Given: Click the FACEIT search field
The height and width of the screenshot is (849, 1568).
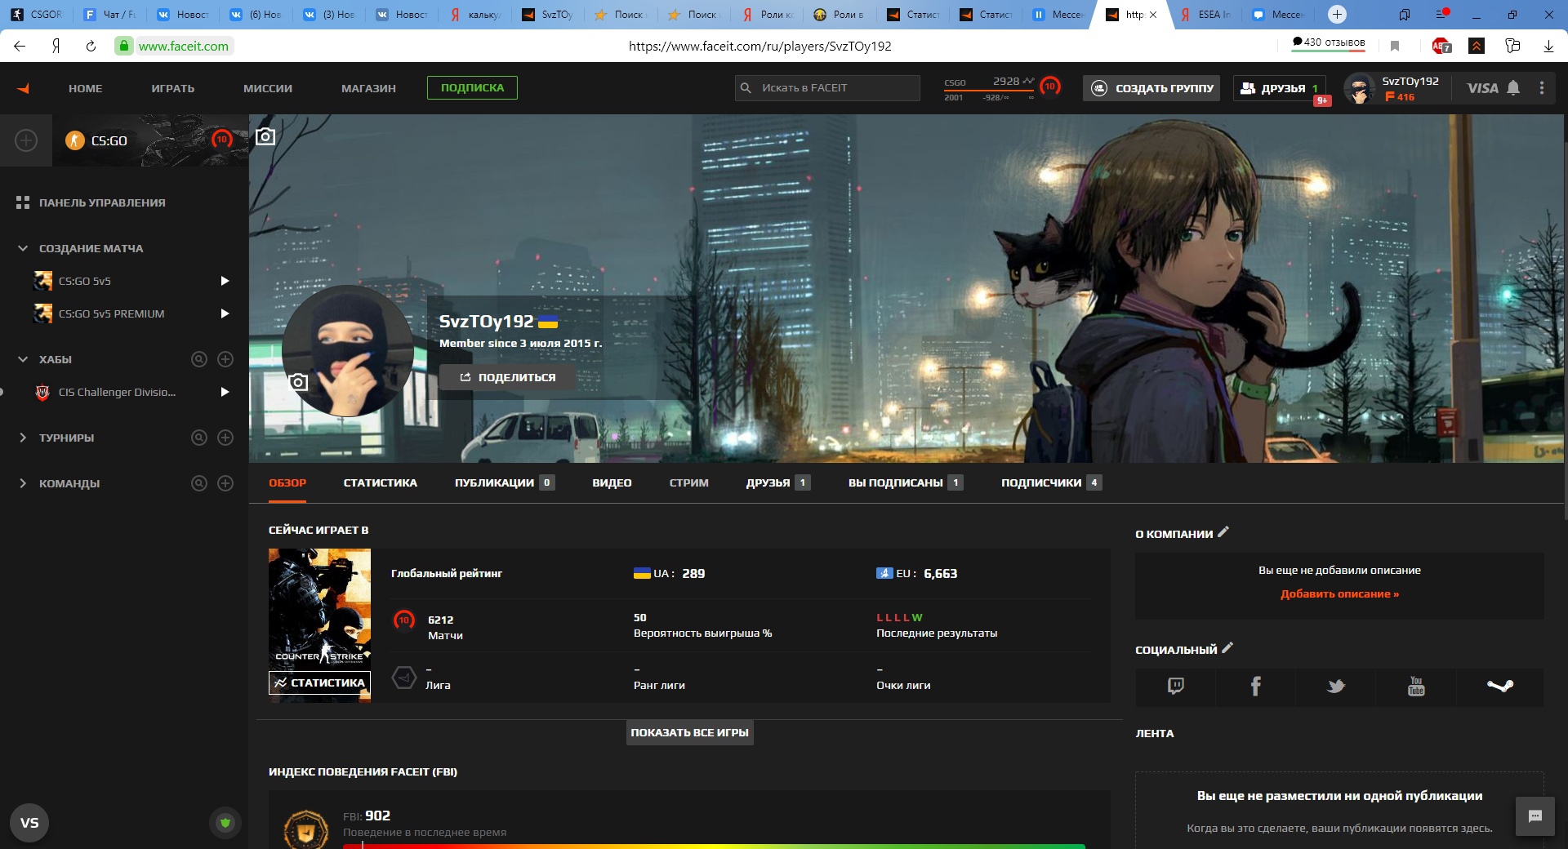Looking at the screenshot, I should pos(827,88).
